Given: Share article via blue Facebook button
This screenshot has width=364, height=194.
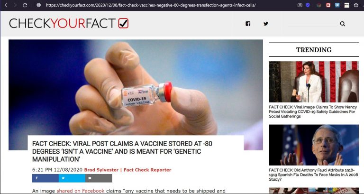Looking at the screenshot, I should pyautogui.click(x=45, y=178).
